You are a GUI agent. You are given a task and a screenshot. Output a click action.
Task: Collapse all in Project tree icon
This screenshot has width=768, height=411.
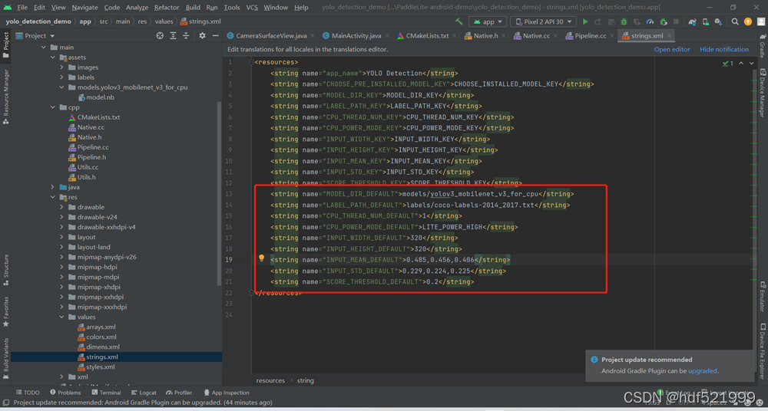186,36
